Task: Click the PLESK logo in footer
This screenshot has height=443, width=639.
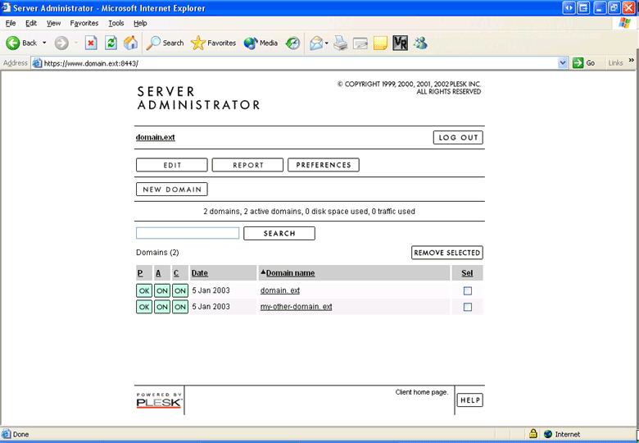Action: (x=159, y=400)
